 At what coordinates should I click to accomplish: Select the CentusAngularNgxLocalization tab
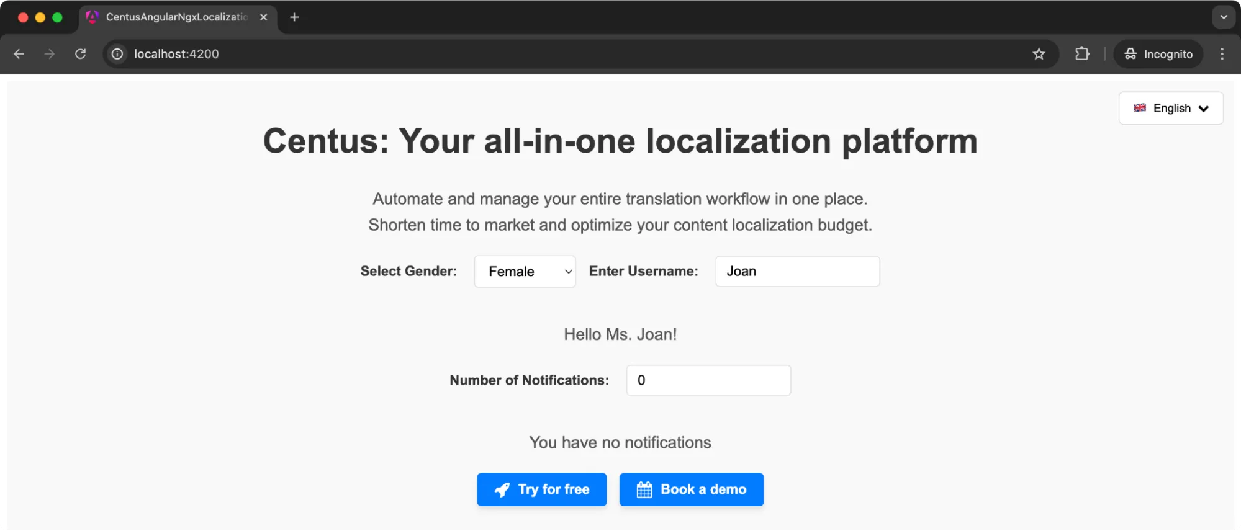click(x=177, y=17)
